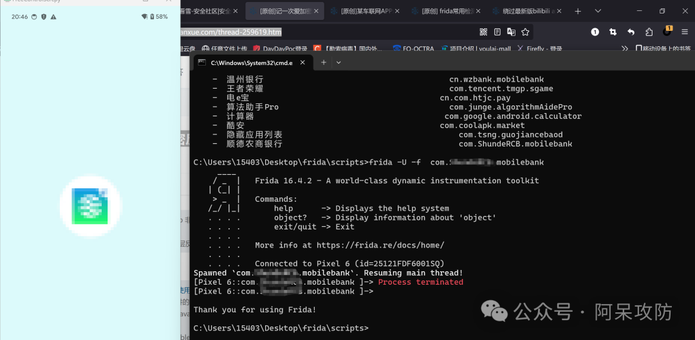Tap the round face icon beside the phone clock
Image resolution: width=695 pixels, height=340 pixels.
pyautogui.click(x=34, y=16)
